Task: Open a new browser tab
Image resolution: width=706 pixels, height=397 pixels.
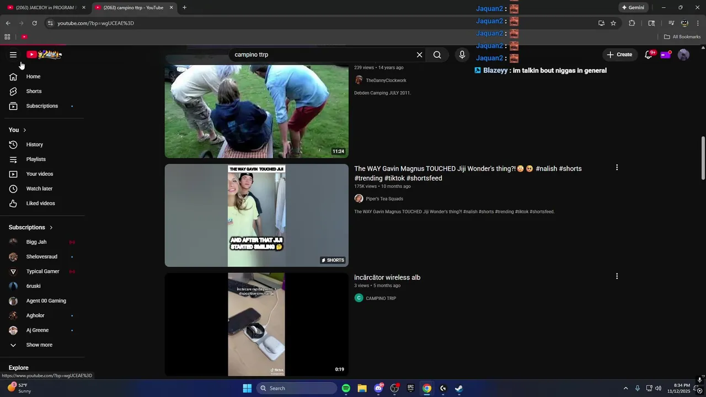Action: (184, 8)
